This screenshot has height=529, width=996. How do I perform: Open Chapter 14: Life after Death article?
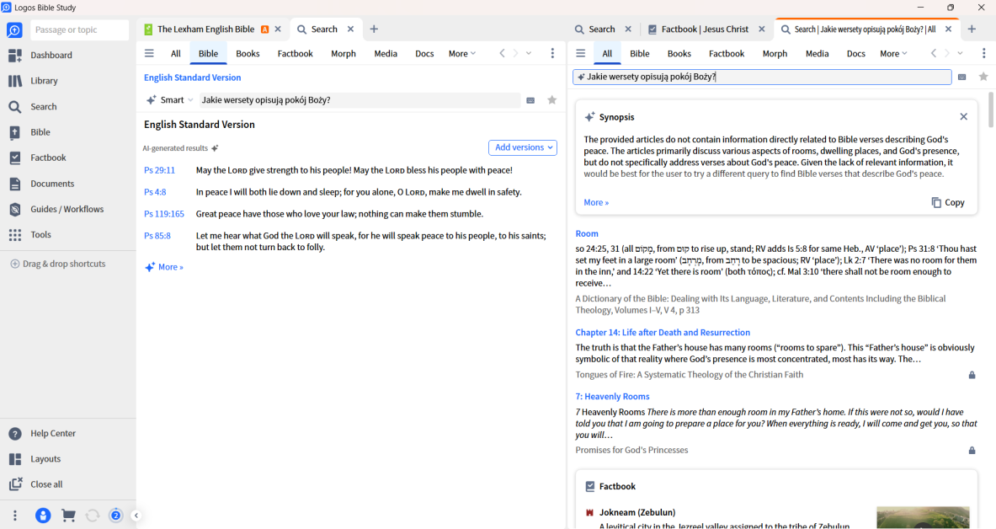pos(662,333)
